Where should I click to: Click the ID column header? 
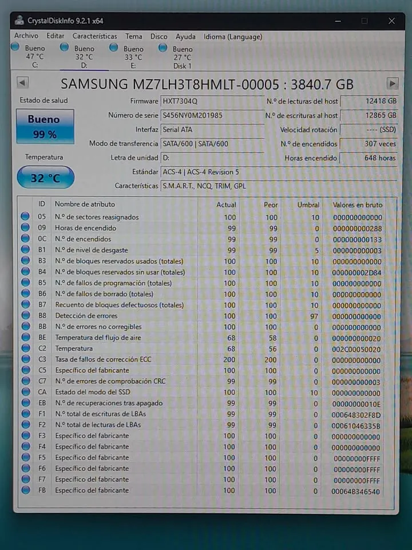pos(42,204)
